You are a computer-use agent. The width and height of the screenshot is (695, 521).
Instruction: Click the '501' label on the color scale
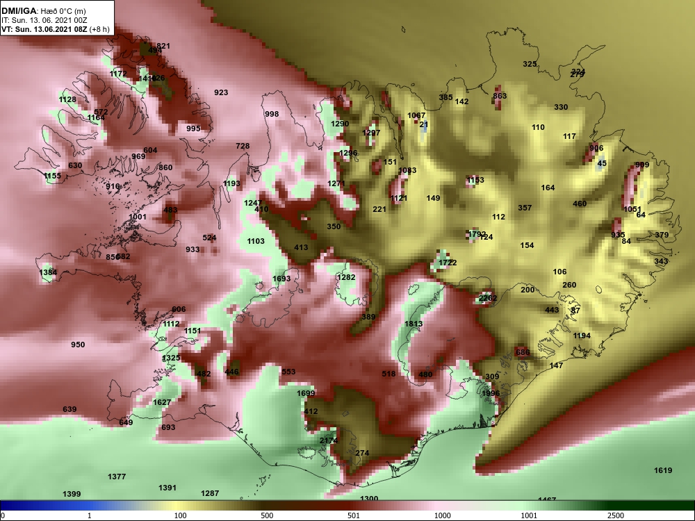coord(354,515)
